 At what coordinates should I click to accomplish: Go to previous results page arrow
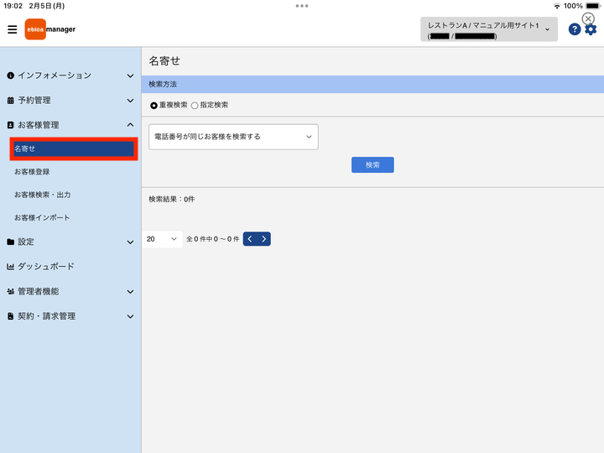(250, 239)
